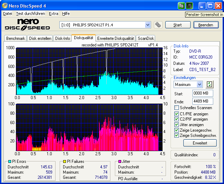Screen dimensions: 224x184
Task: Click the magenta Jitter color swatch
Action: pos(120,161)
